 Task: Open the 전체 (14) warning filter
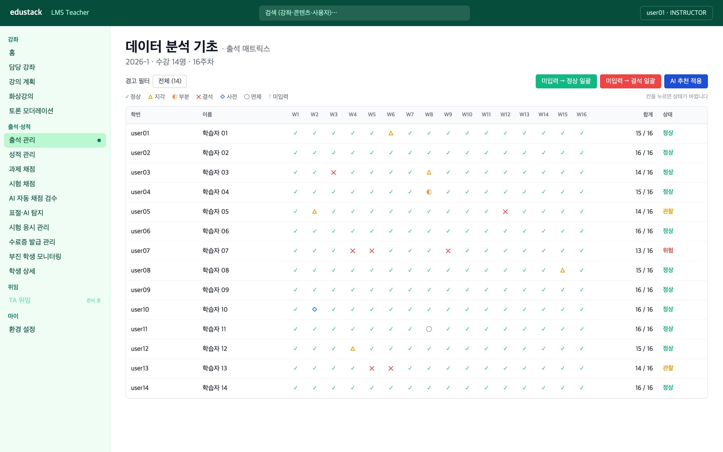(170, 81)
